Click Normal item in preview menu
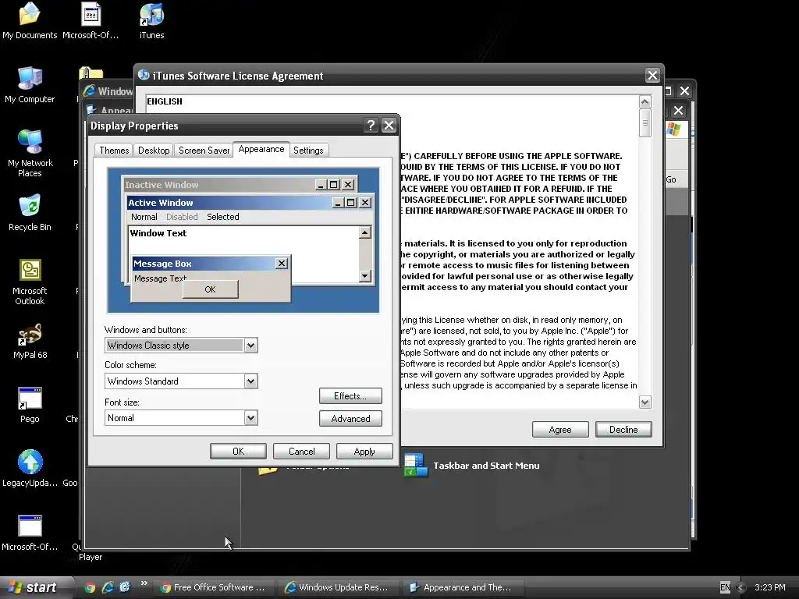 pos(144,217)
